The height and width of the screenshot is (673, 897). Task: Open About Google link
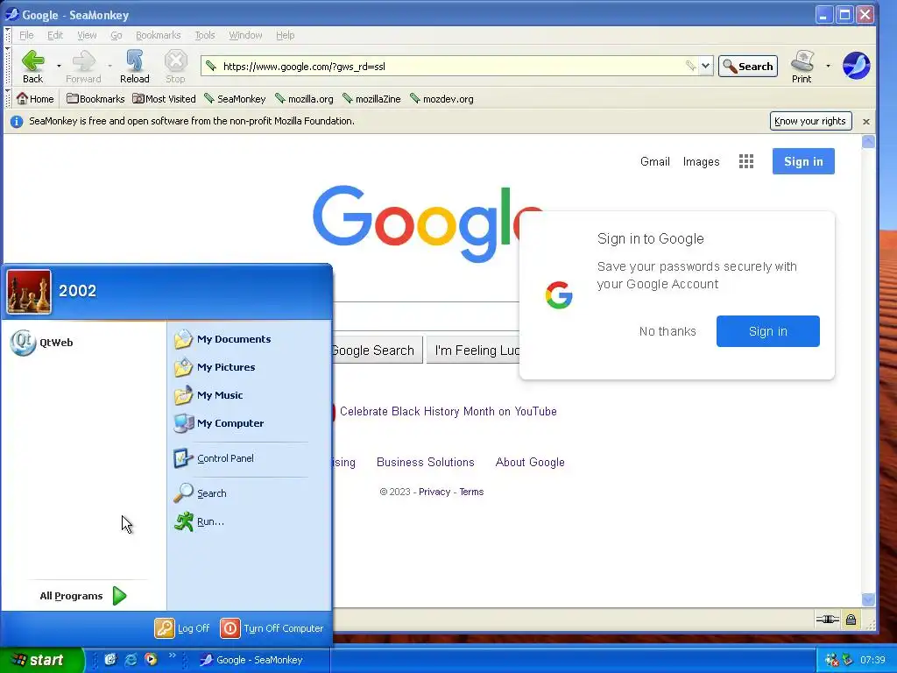[530, 462]
